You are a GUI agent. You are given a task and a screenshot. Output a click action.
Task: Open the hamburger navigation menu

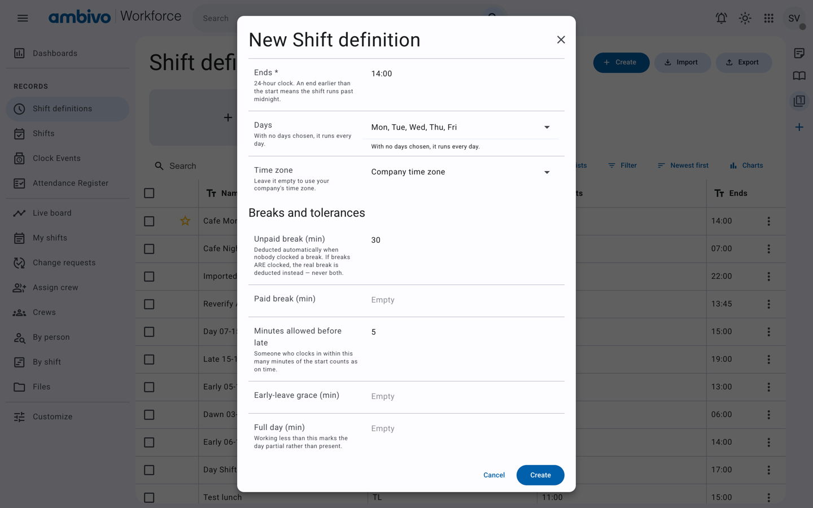23,18
